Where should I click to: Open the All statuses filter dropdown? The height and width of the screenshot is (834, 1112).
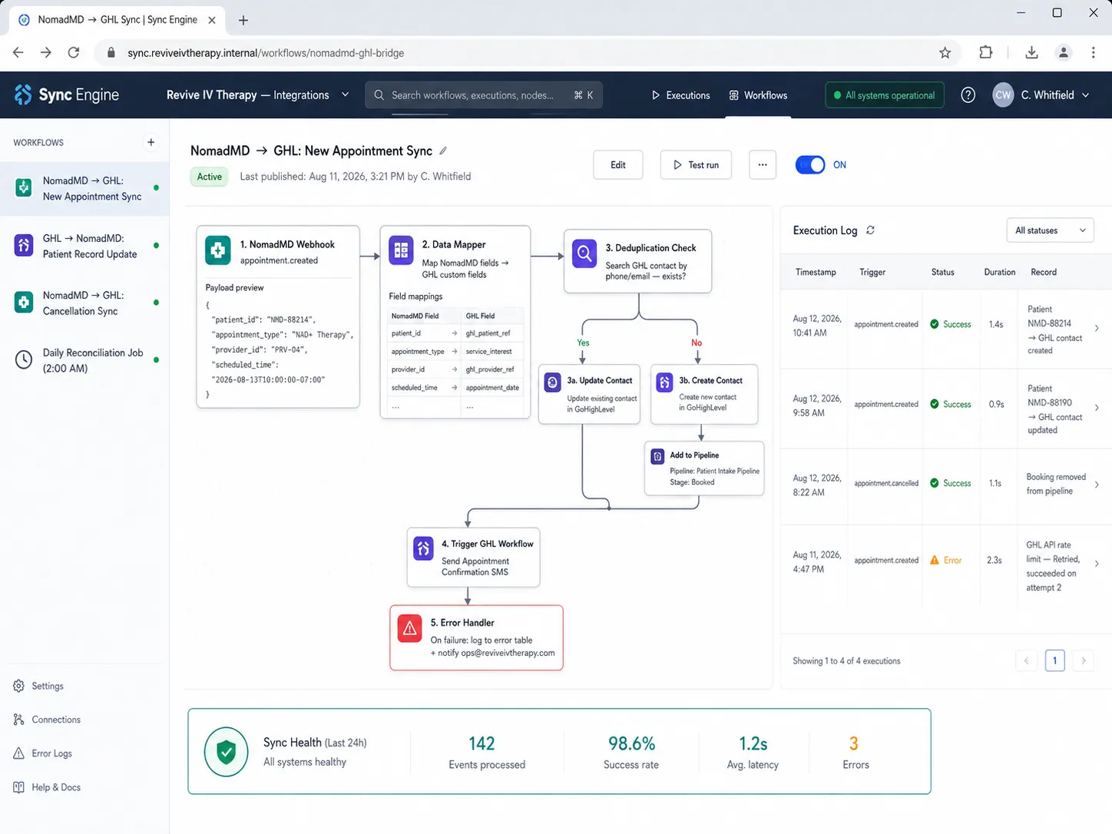coord(1050,230)
